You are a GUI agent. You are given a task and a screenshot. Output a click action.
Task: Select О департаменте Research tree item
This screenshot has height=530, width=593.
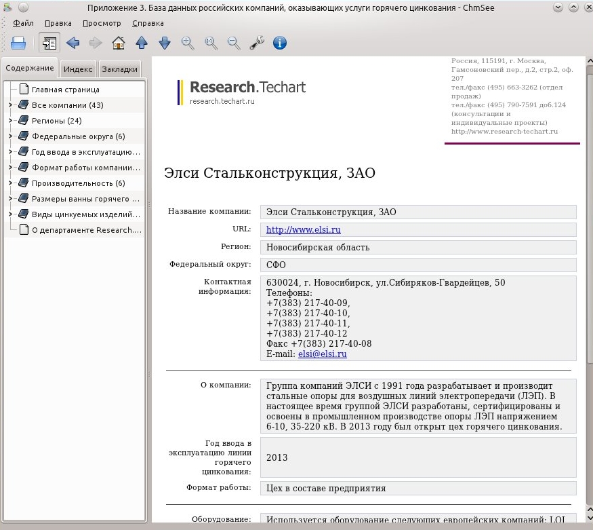click(87, 230)
